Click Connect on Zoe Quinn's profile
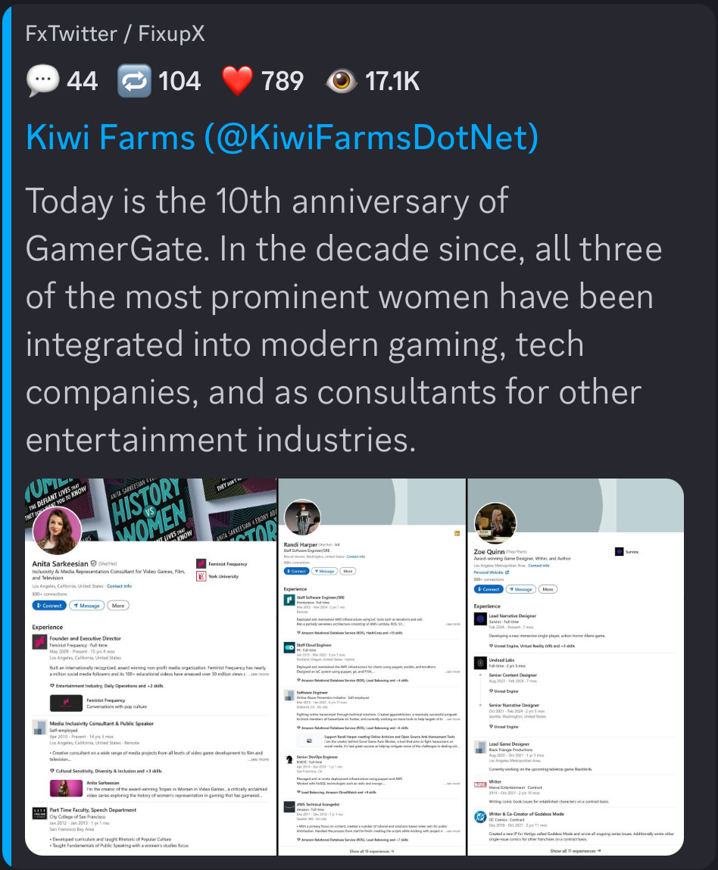This screenshot has height=870, width=718. [x=489, y=588]
